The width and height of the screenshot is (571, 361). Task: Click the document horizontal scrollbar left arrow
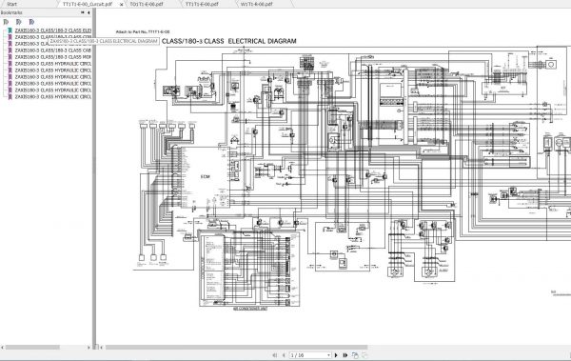click(x=102, y=348)
